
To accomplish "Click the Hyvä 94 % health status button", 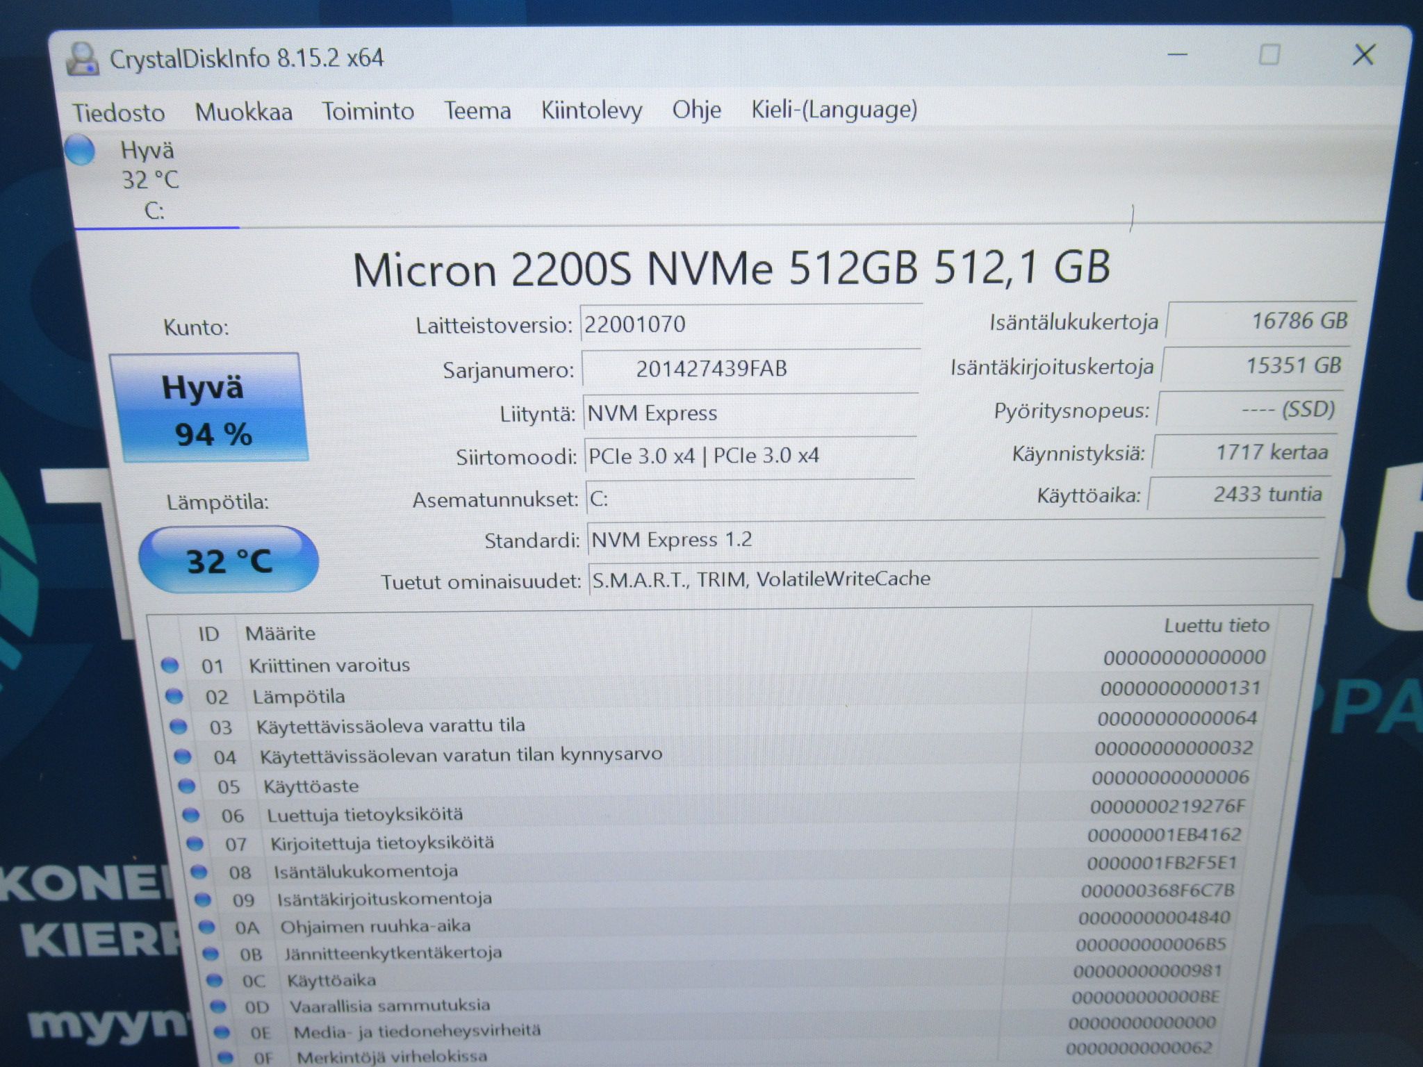I will point(208,408).
